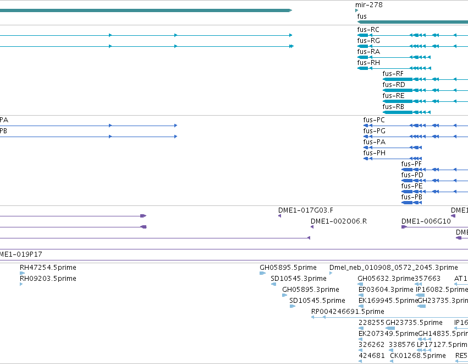The height and width of the screenshot is (364, 468).
Task: Select EST IP16082.5prime
Action: (x=442, y=290)
